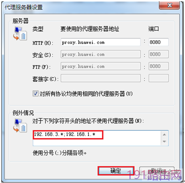The width and height of the screenshot is (185, 183).
Task: Click the exceptions list scroll up arrow
Action: (164, 135)
